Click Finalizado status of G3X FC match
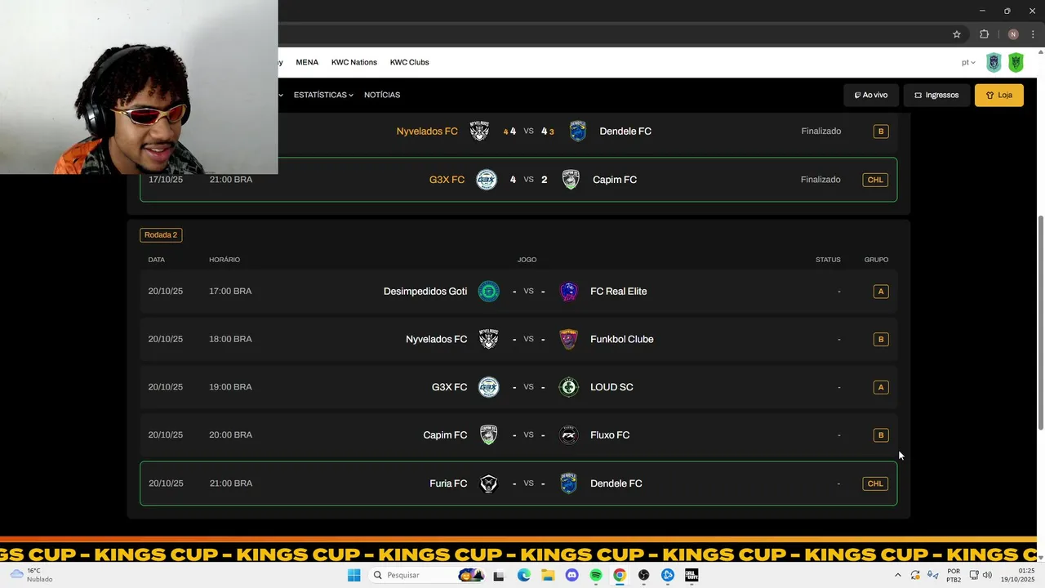Screen dimensions: 1045x588 (820, 180)
